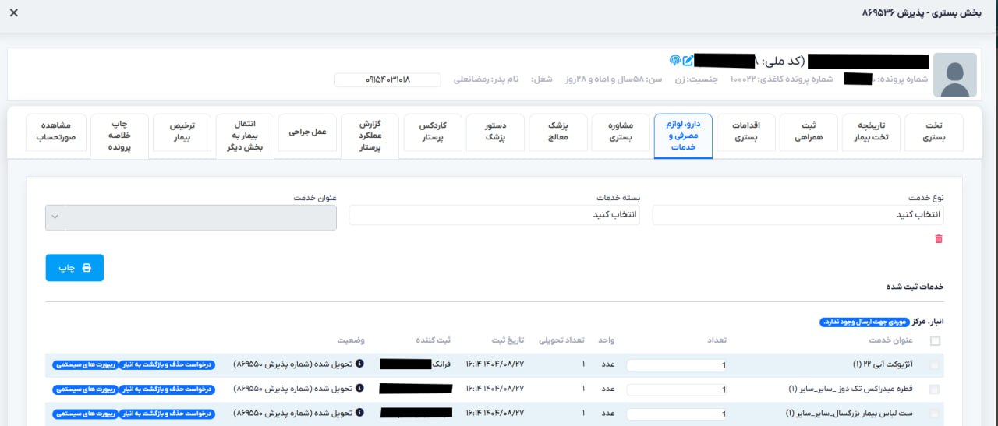Screen dimensions: 998x426
Task: Open the پزشک معالج tab
Action: pyautogui.click(x=557, y=132)
